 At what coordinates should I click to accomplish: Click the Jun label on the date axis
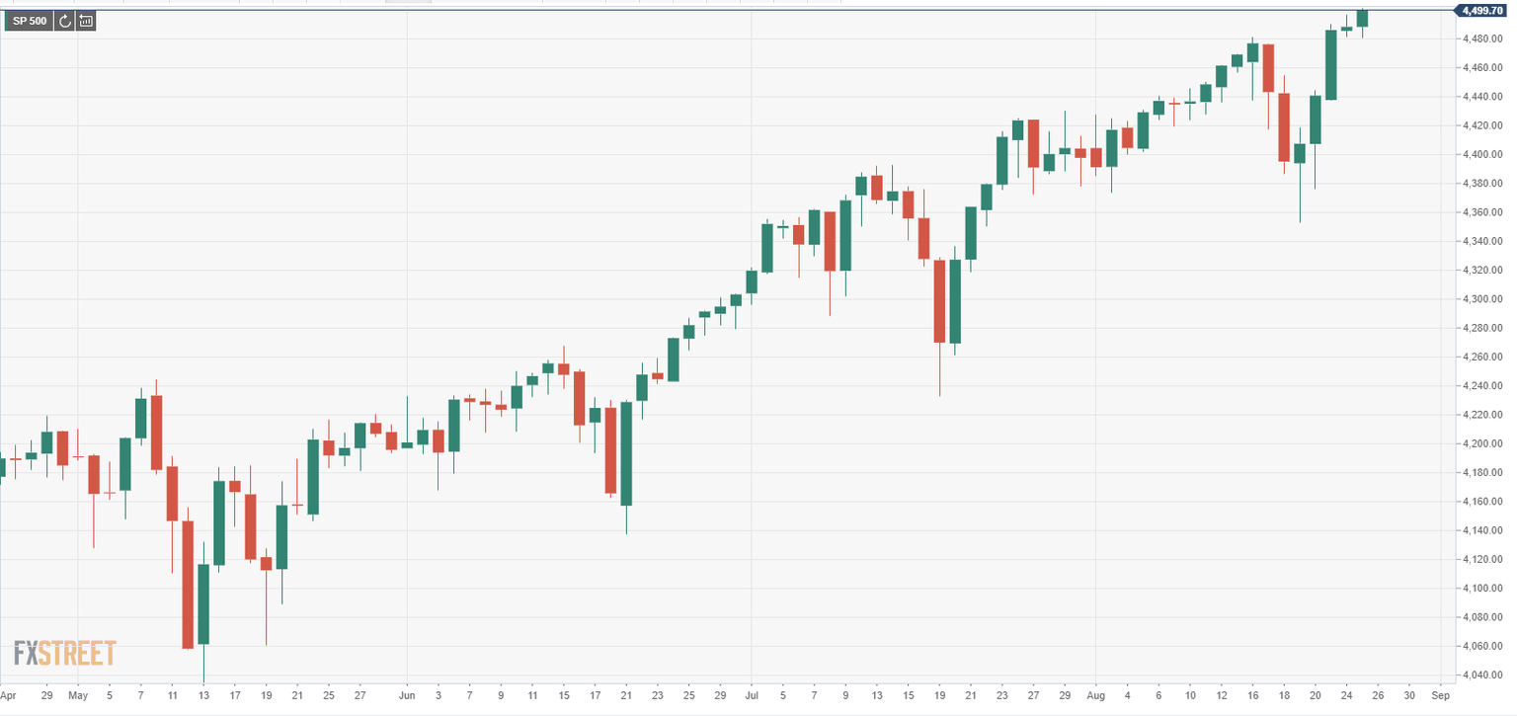[x=407, y=695]
